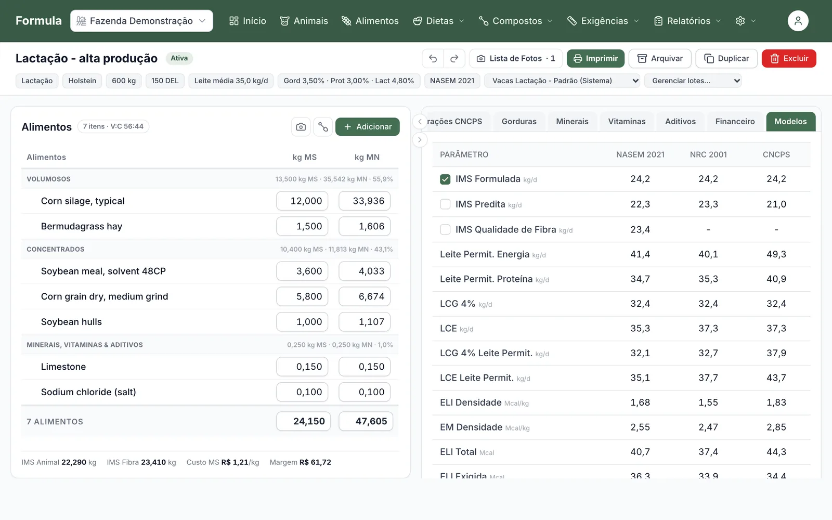Screen dimensions: 832x520
Task: Edit Limestone kg MS field
Action: (302, 367)
